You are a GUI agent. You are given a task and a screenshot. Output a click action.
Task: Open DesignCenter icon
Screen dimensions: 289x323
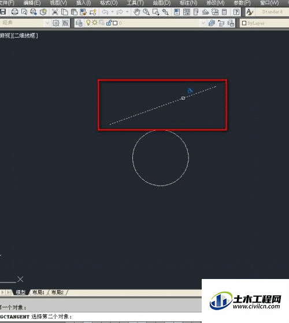[x=186, y=12]
